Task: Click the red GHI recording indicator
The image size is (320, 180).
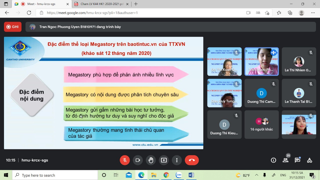Action: [13, 27]
